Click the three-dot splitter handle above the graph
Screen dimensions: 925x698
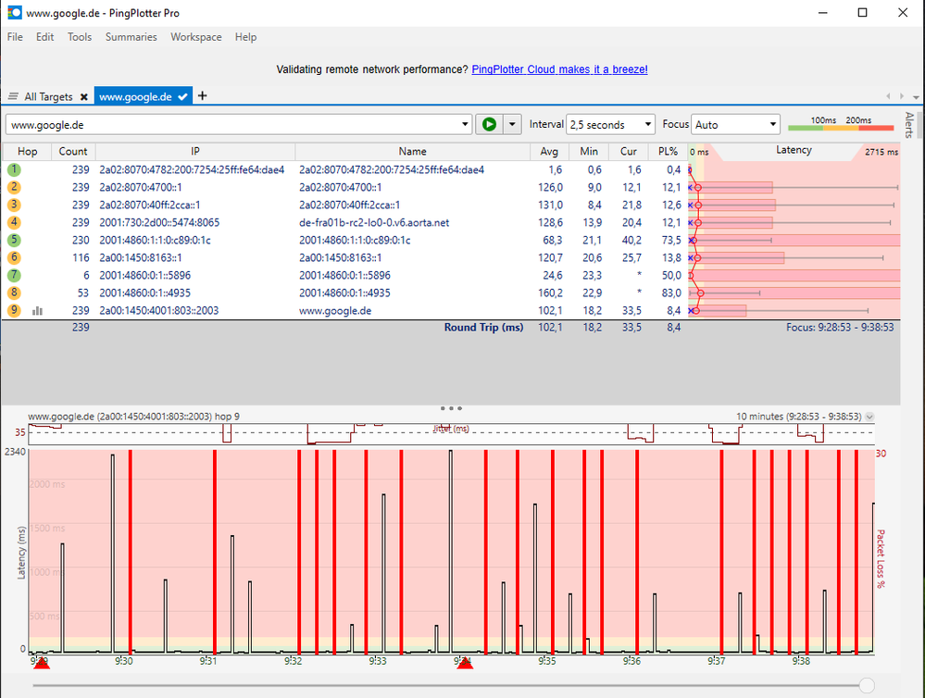click(451, 407)
